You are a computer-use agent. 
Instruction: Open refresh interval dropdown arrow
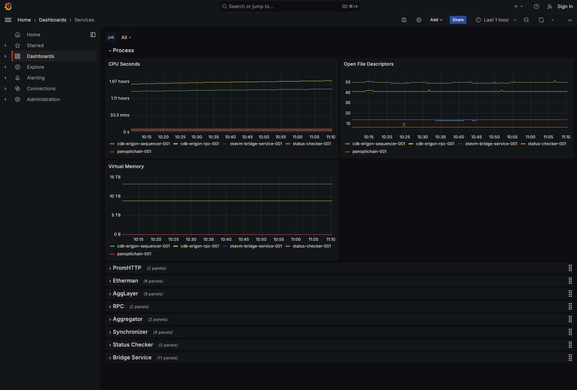tap(553, 20)
